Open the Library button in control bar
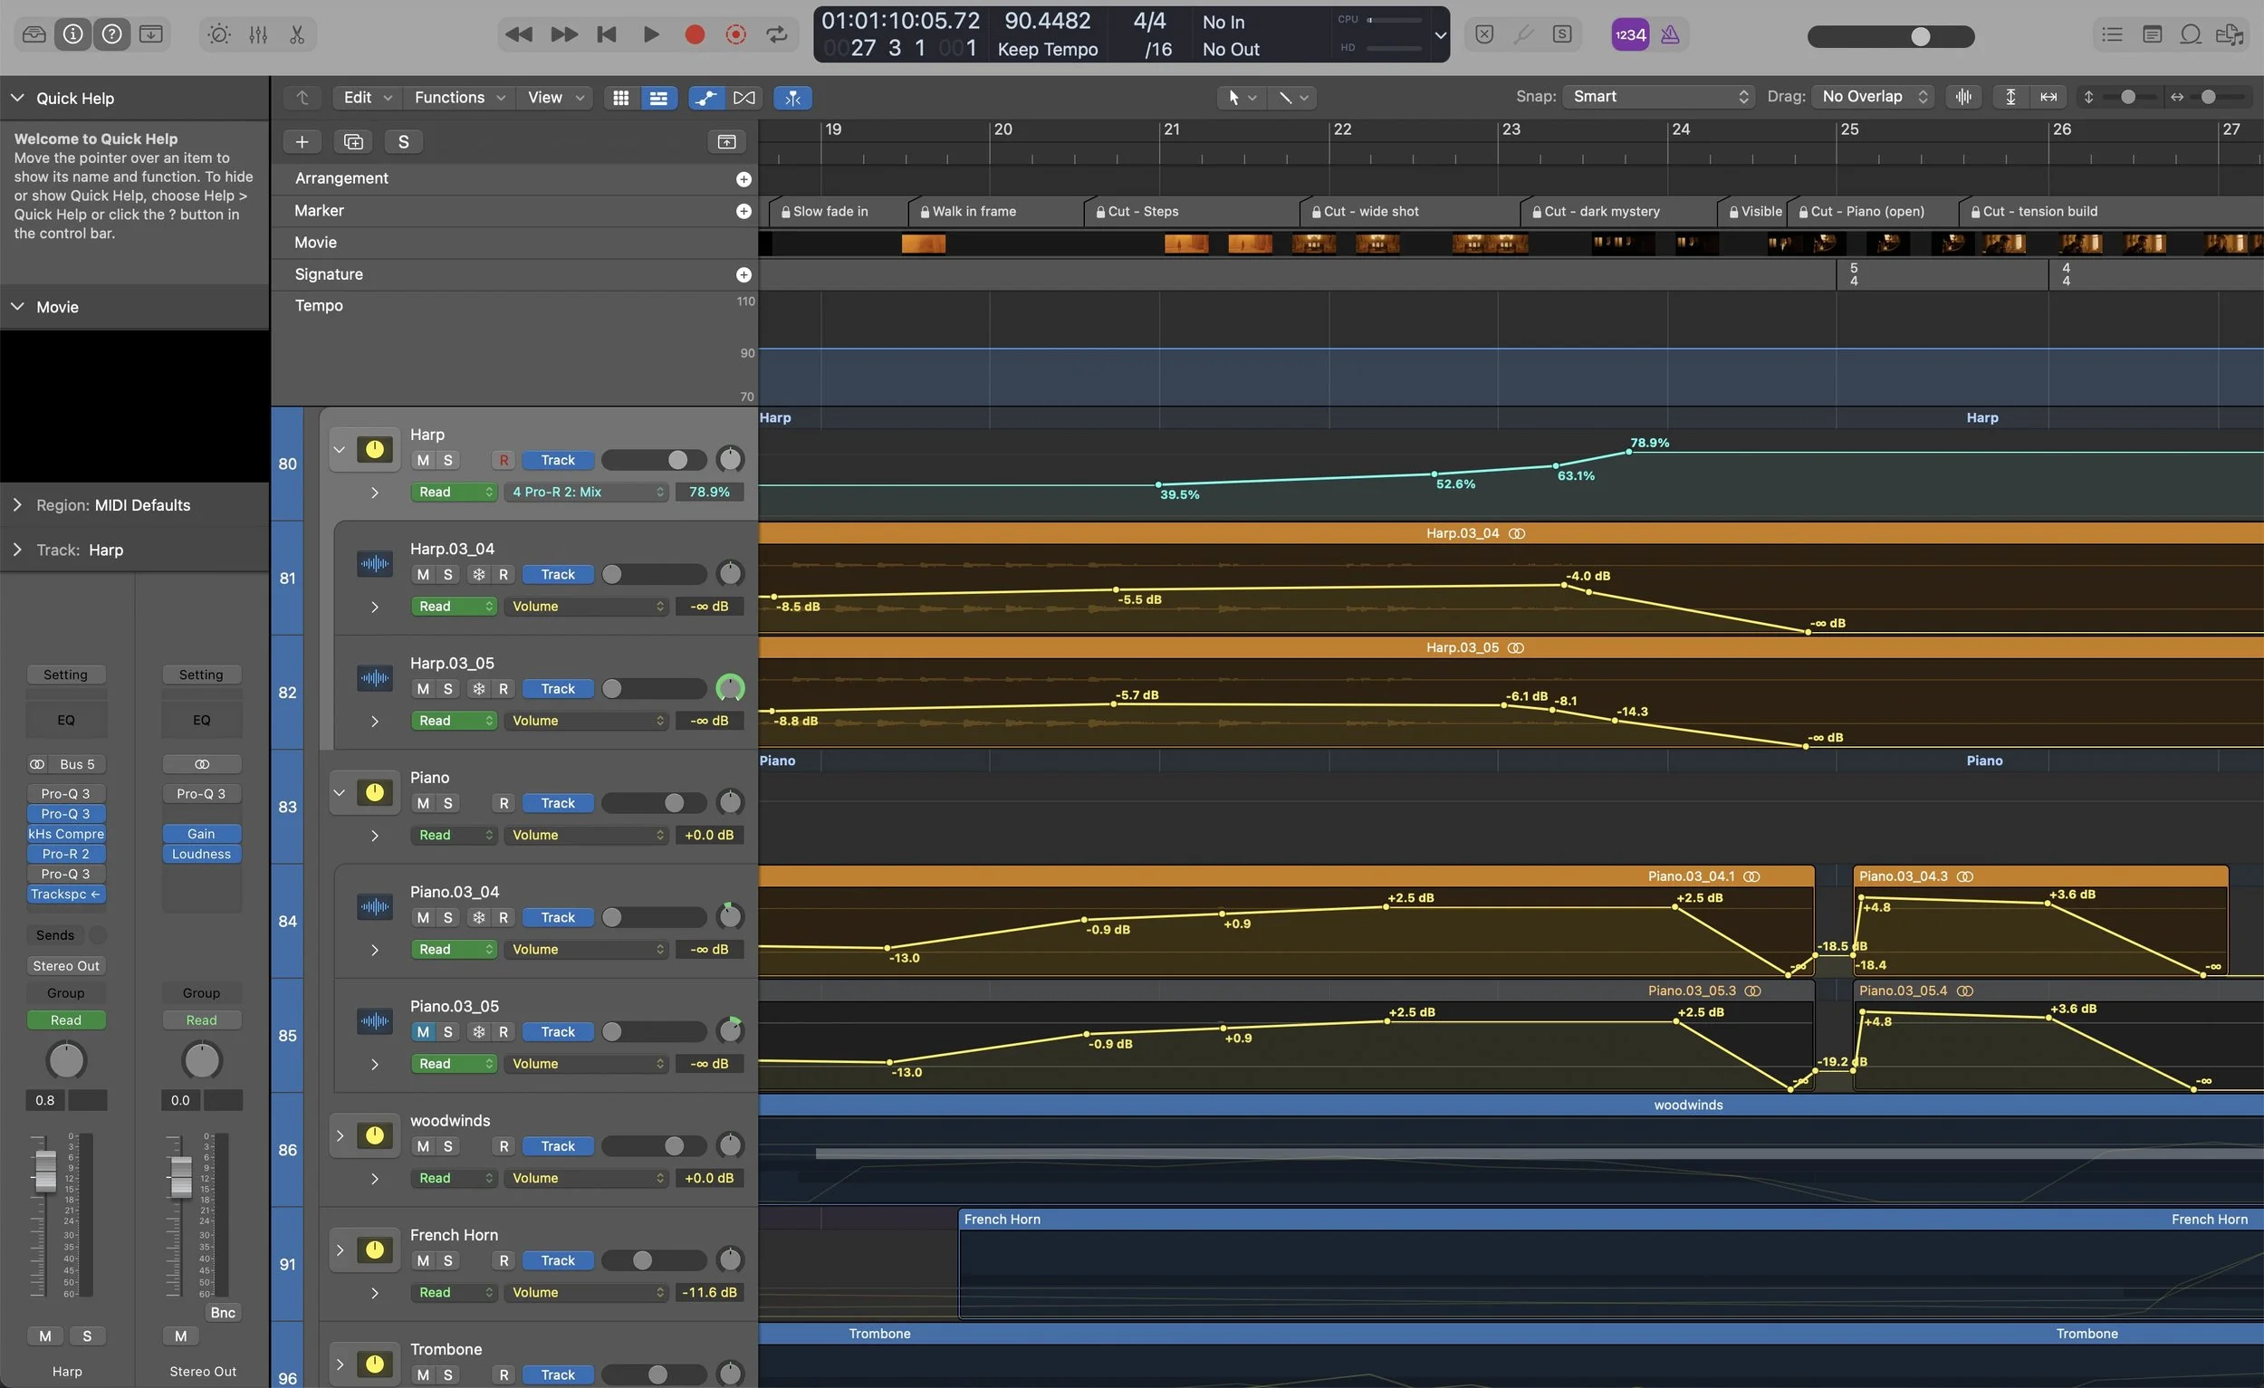This screenshot has width=2264, height=1388. click(34, 34)
